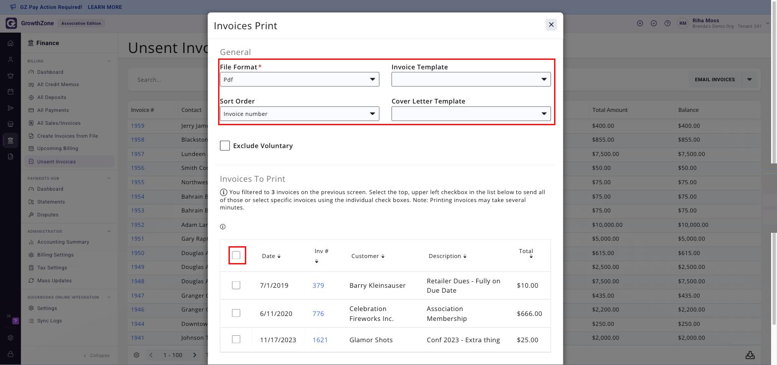Collapse the Payments Hub section
Screen dimensions: 777x365
109,178
